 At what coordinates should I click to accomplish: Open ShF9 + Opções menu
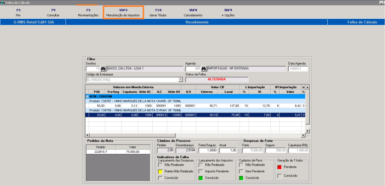(228, 12)
